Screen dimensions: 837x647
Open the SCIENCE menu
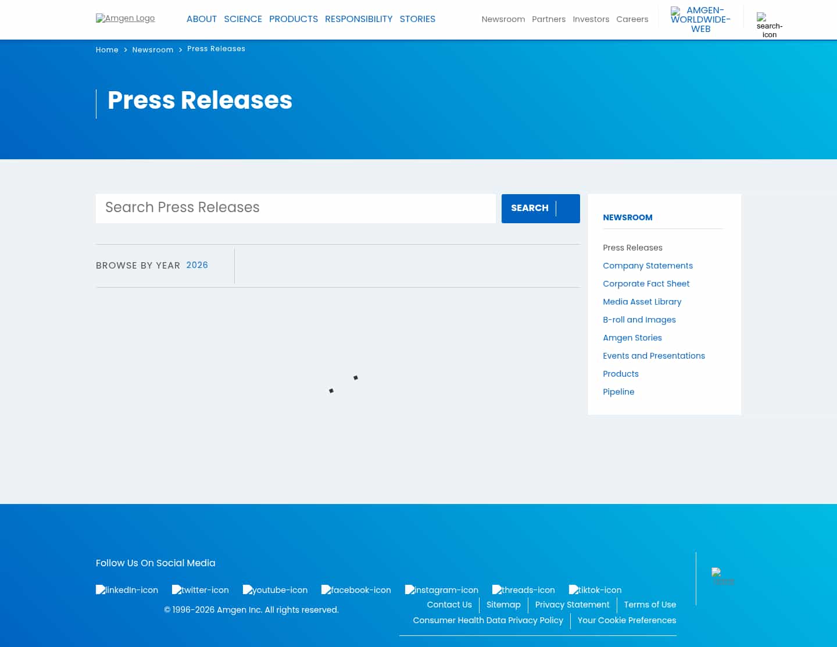click(243, 19)
